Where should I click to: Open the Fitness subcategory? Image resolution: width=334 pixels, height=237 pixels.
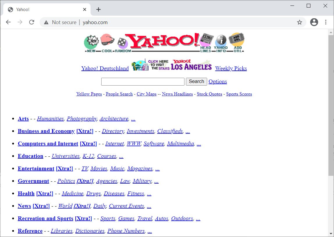[x=136, y=193]
